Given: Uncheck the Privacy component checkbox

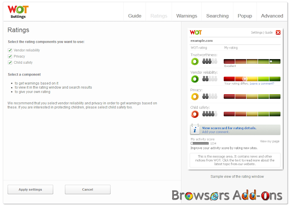Looking at the screenshot, I should point(10,56).
